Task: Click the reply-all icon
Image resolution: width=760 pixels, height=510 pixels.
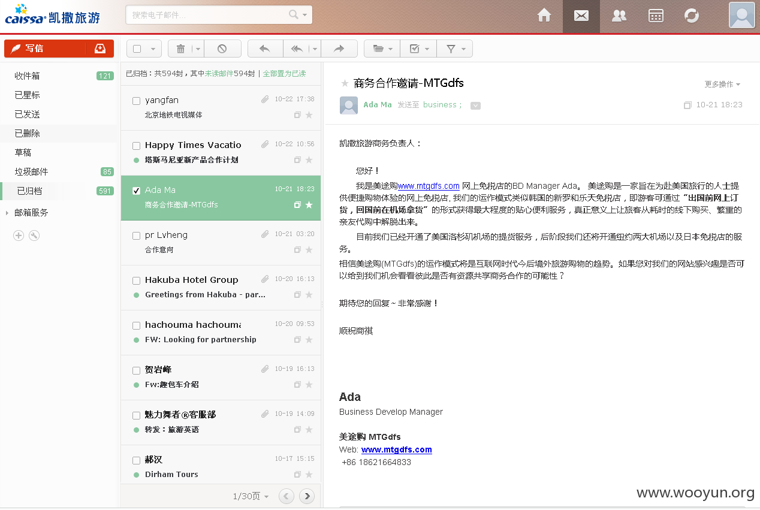Action: coord(297,49)
